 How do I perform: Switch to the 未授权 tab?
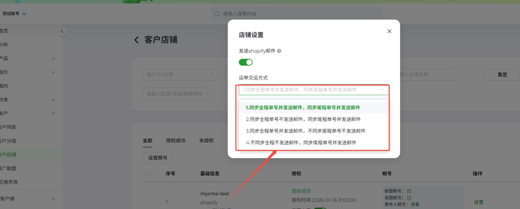pos(206,140)
